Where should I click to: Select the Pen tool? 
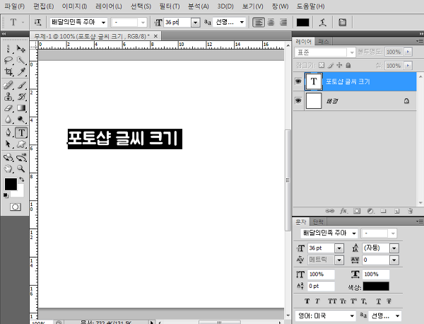tap(8, 132)
